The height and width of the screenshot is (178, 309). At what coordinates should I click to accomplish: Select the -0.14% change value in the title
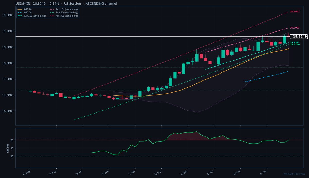[x=54, y=4]
